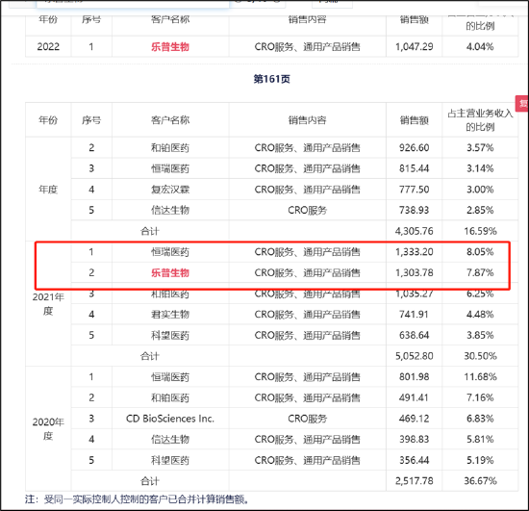
Task: Select the CD BioSciences Inc. customer cell
Action: point(170,419)
